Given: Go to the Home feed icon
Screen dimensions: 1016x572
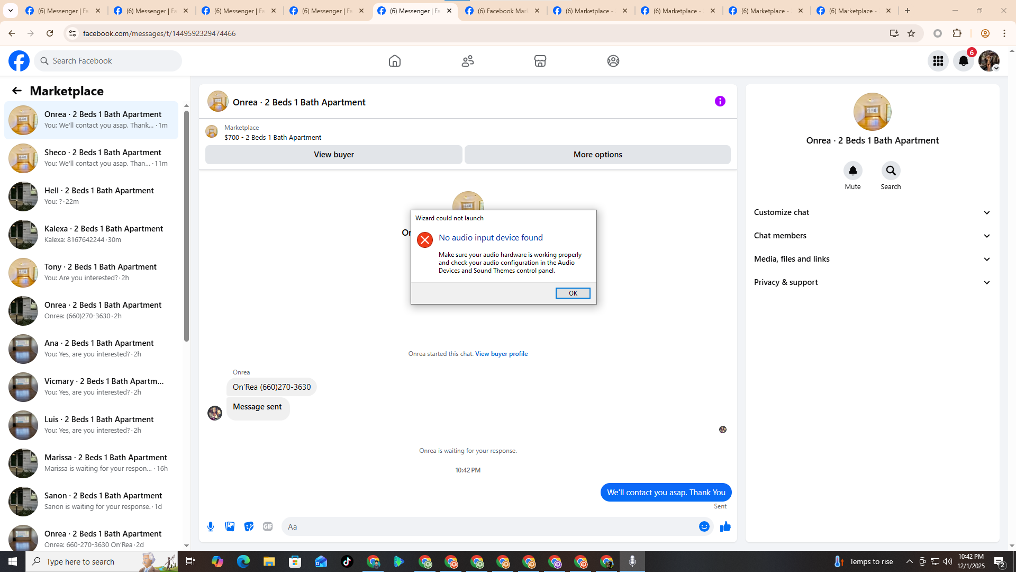Looking at the screenshot, I should pyautogui.click(x=395, y=61).
